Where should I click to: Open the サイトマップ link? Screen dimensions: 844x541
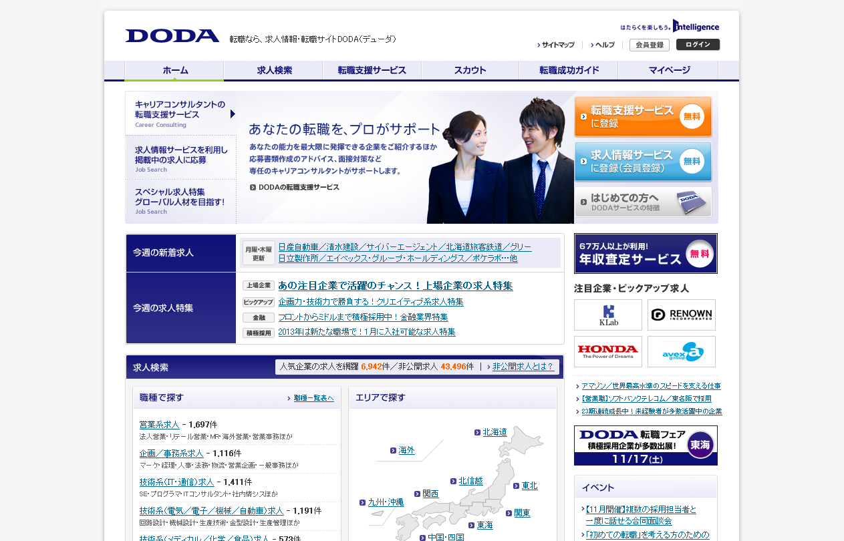556,45
